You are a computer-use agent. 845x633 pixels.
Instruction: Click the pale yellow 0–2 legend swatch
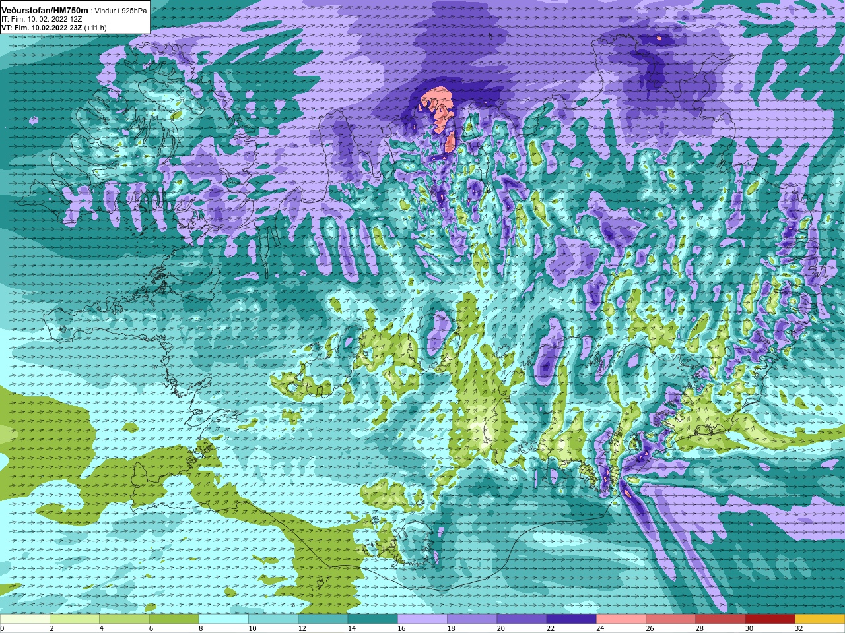[25, 619]
